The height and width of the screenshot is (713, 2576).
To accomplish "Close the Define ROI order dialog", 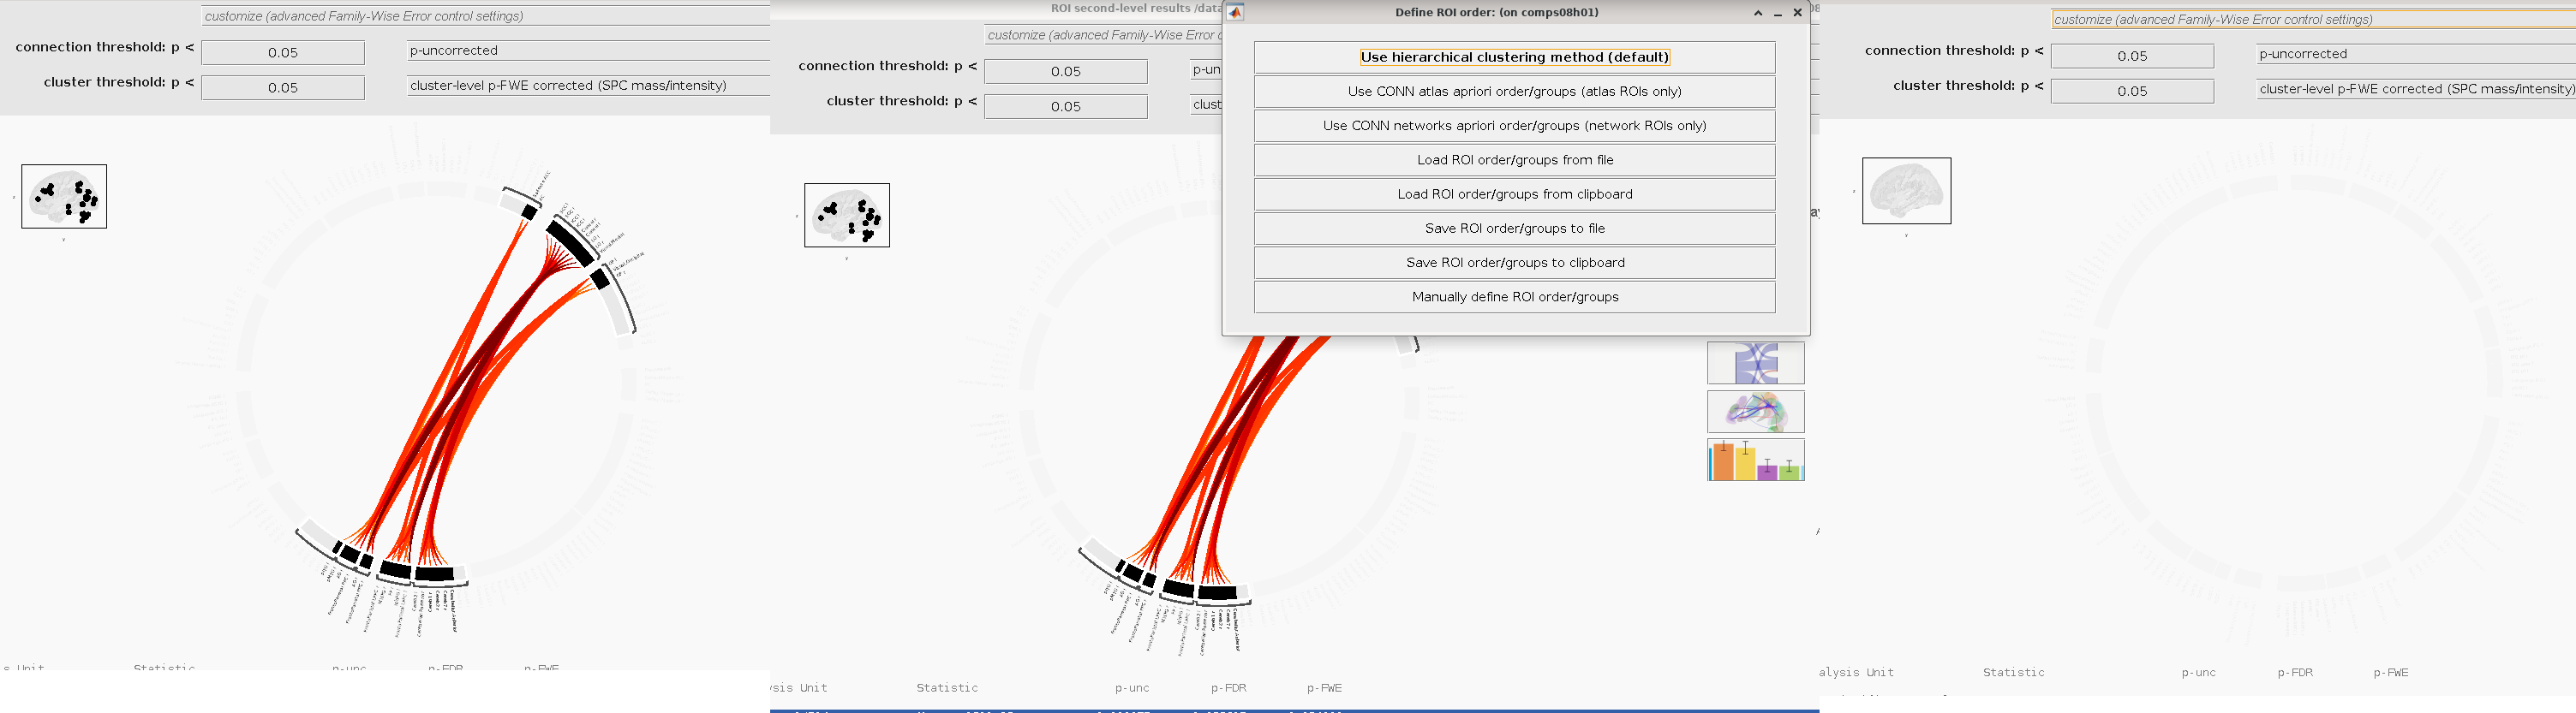I will pyautogui.click(x=1797, y=13).
